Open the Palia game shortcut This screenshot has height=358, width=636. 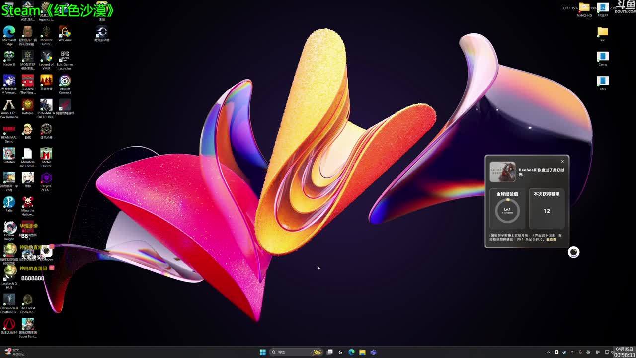(9, 202)
